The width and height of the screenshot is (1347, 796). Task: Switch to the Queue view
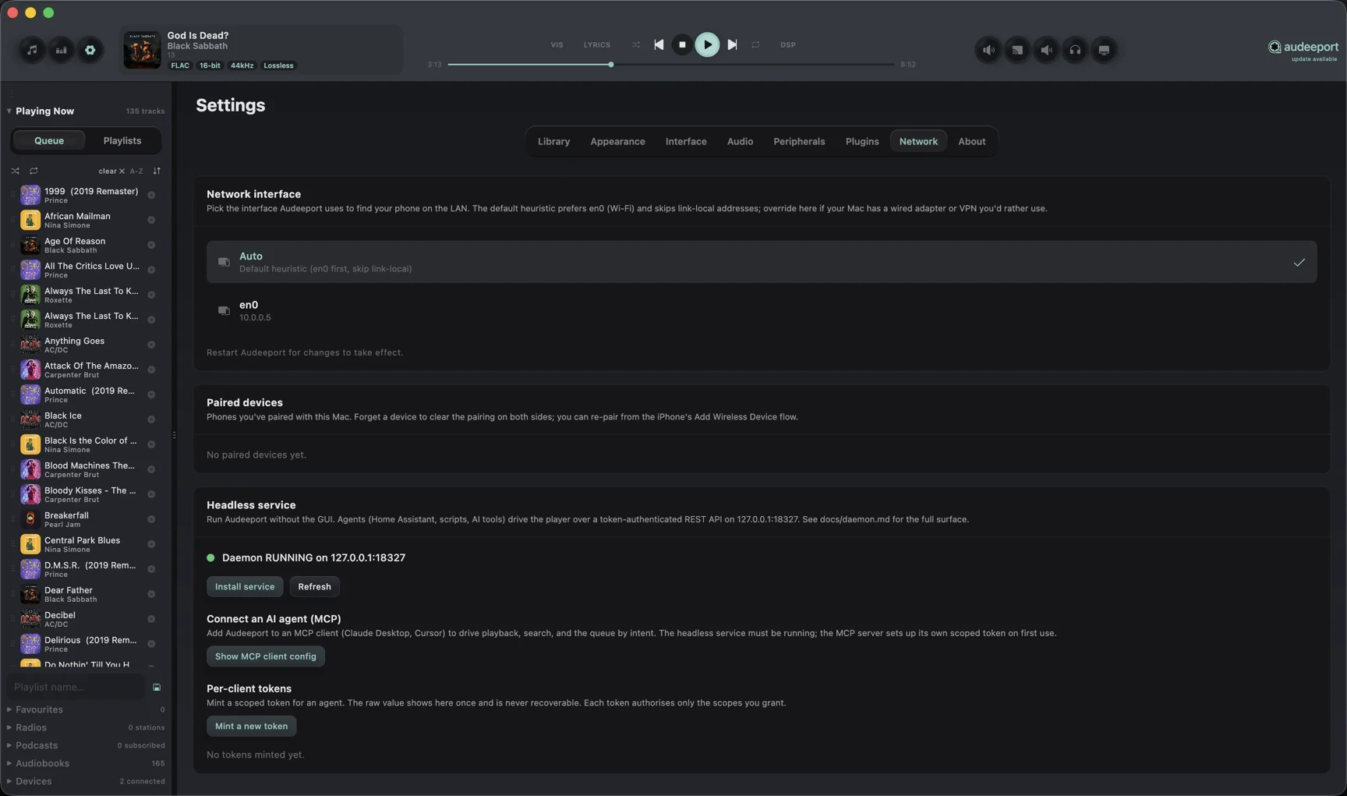49,140
